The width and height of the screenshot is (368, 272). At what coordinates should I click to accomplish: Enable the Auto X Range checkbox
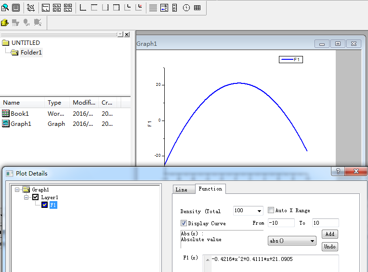click(x=271, y=210)
